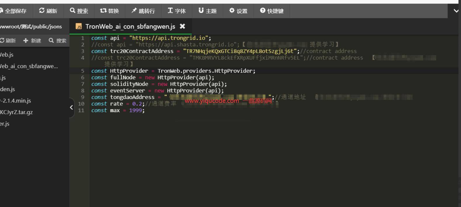Expand the chevron at top-right of toolbar
461x207 pixels.
click(456, 11)
